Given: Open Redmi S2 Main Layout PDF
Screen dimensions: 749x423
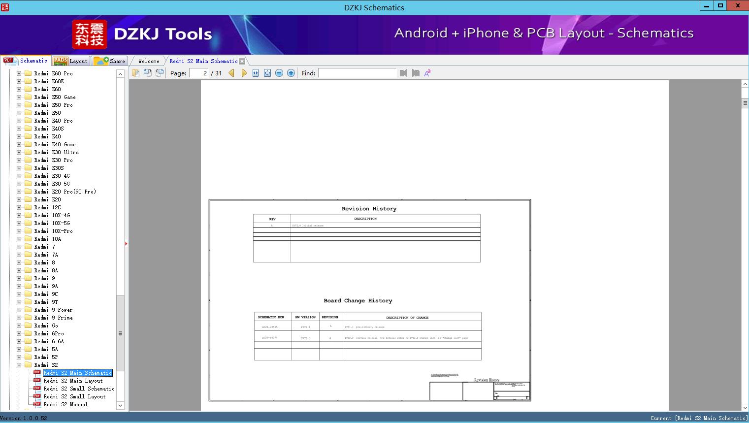Looking at the screenshot, I should [73, 381].
